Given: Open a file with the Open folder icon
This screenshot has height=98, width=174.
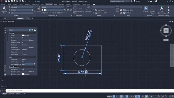Looking at the screenshot, I should tap(9, 1).
